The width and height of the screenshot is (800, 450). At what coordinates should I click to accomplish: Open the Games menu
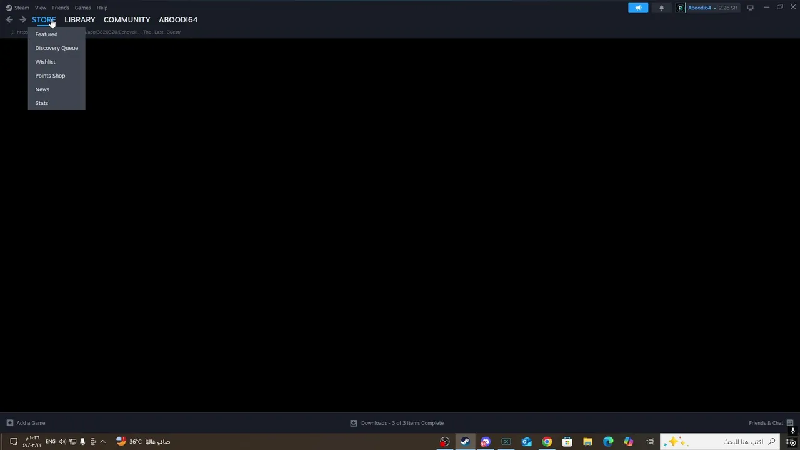[82, 7]
